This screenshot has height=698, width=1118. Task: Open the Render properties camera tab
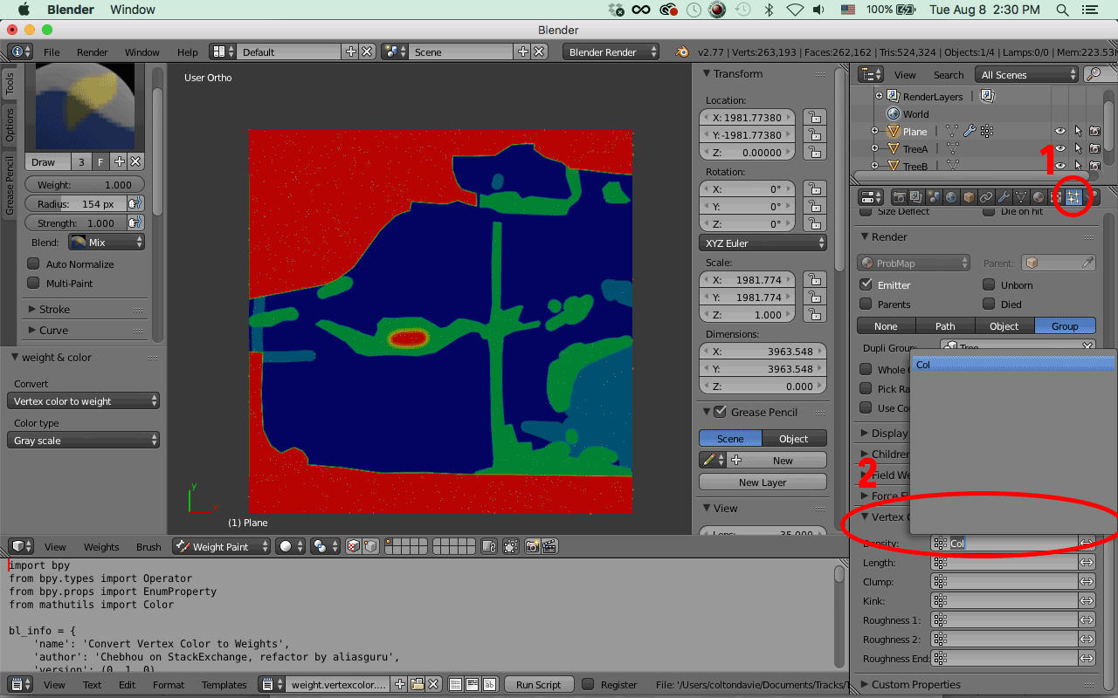pyautogui.click(x=899, y=197)
